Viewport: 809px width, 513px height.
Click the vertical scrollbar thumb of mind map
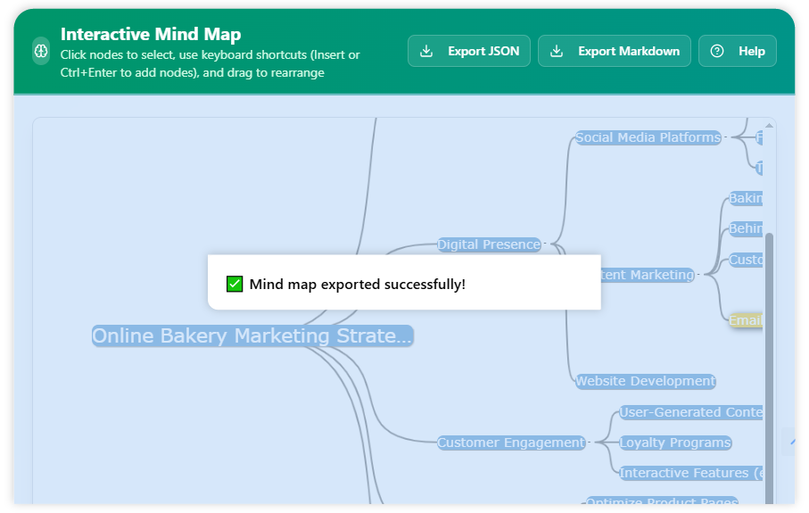(x=769, y=357)
